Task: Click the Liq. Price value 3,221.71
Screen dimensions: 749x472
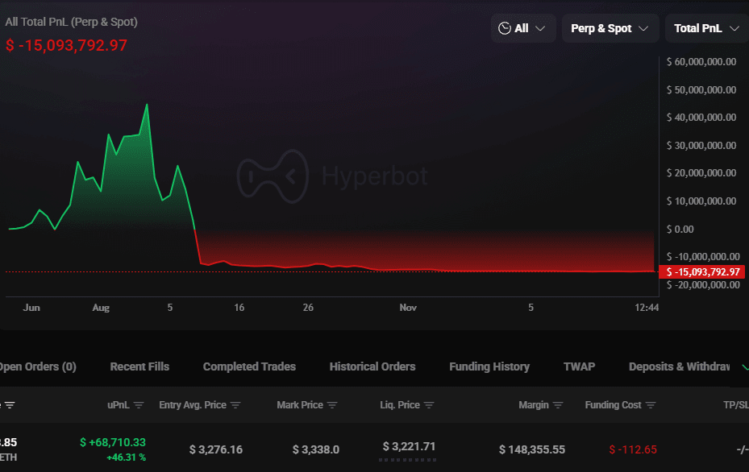Action: [409, 446]
